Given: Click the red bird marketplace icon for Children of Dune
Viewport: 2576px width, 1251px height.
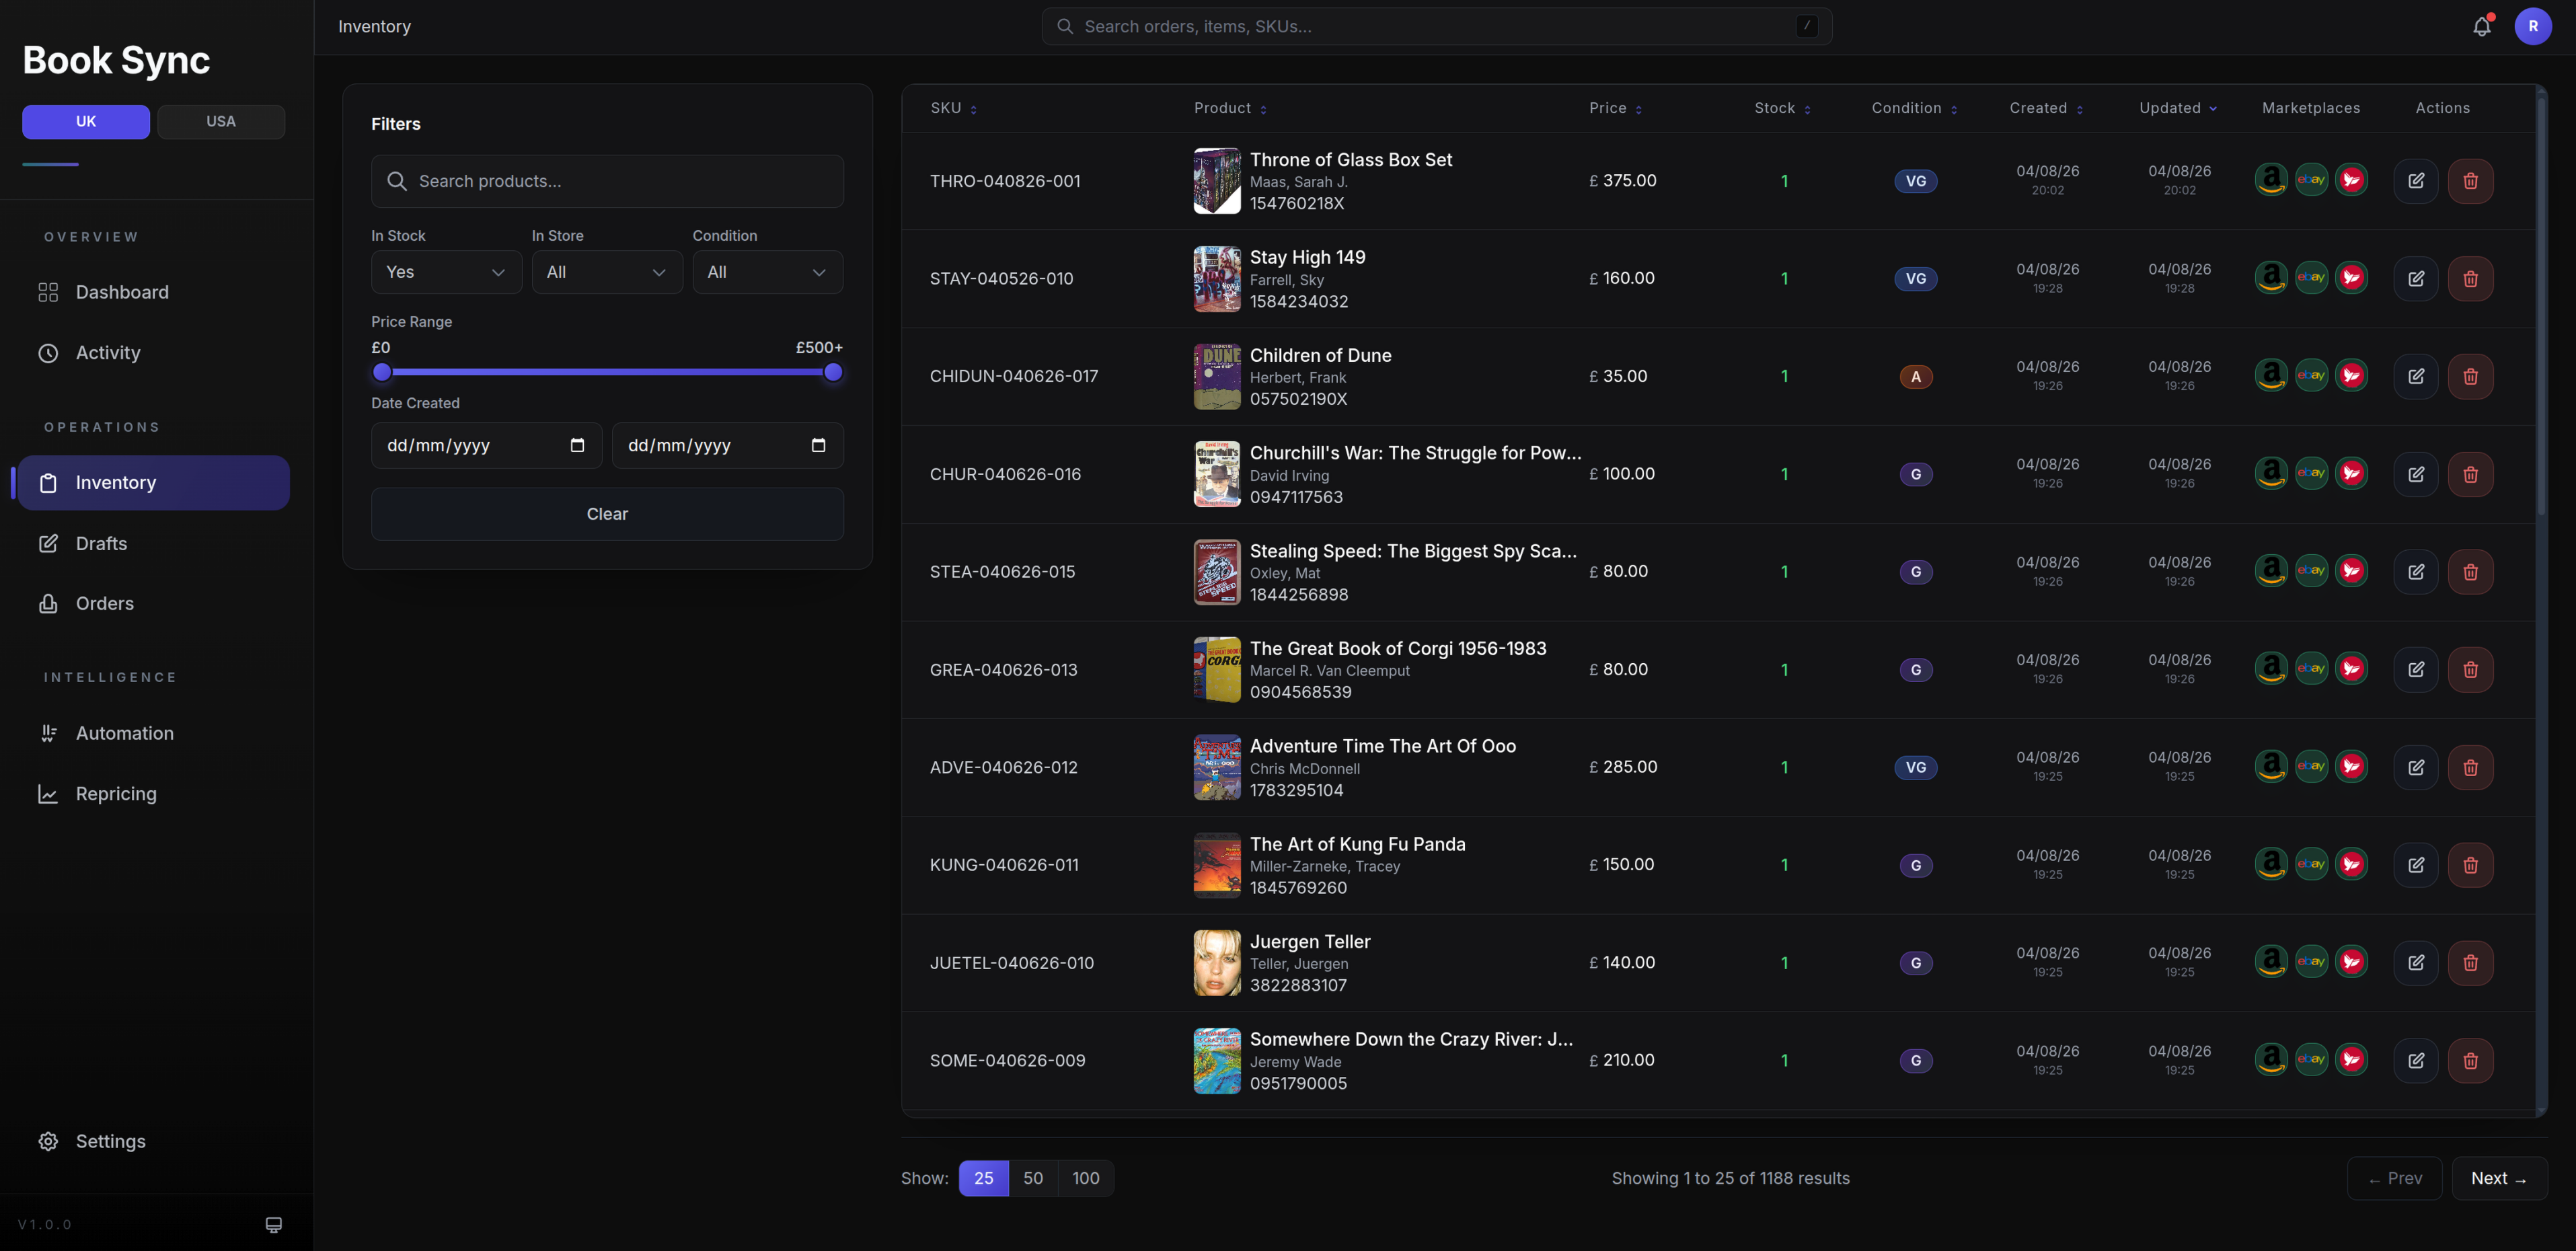Looking at the screenshot, I should (2352, 375).
